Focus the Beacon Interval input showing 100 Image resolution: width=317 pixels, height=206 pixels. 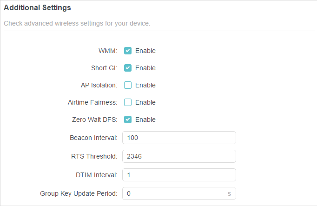[x=179, y=138]
